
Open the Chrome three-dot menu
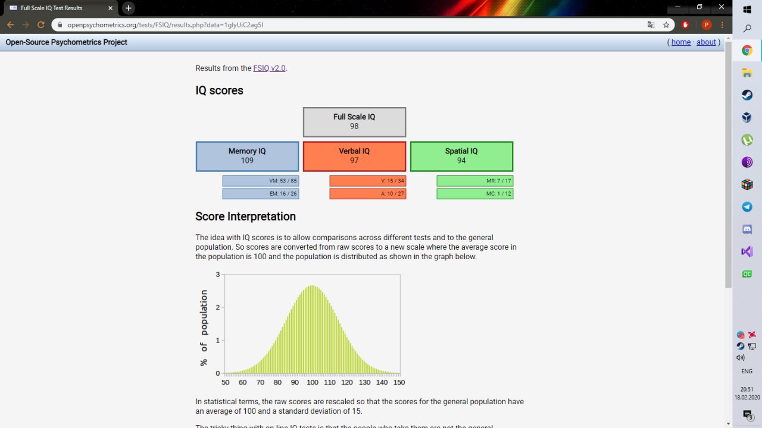click(x=722, y=25)
